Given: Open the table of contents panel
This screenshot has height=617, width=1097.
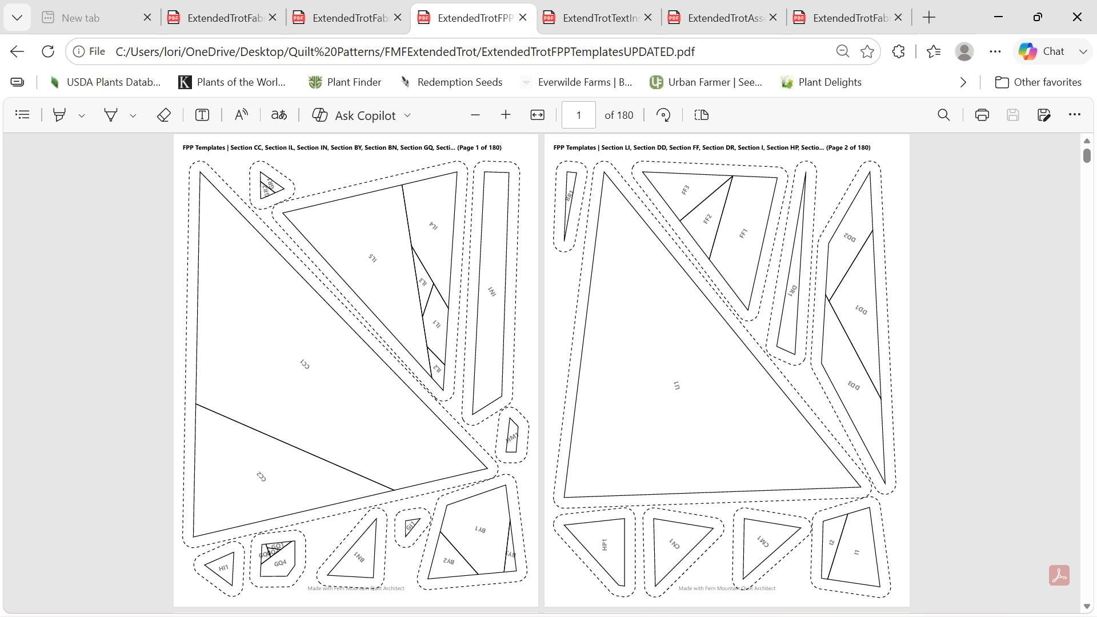Looking at the screenshot, I should point(22,115).
